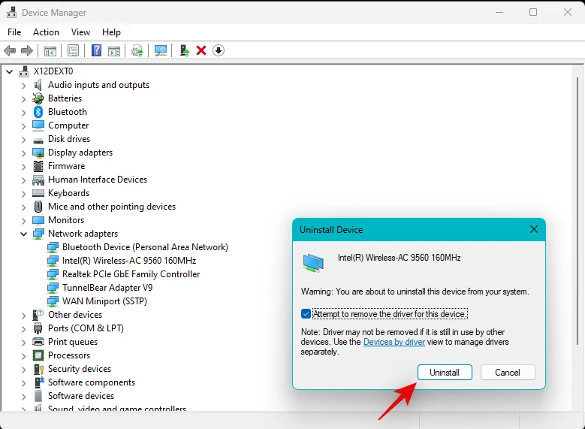Confirm with the Uninstall button
This screenshot has height=429, width=585.
coord(445,373)
